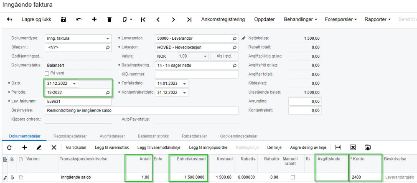
Task: Click the Transaksjonsbeskrivelse cell Inngående saldo
Action: point(92,177)
